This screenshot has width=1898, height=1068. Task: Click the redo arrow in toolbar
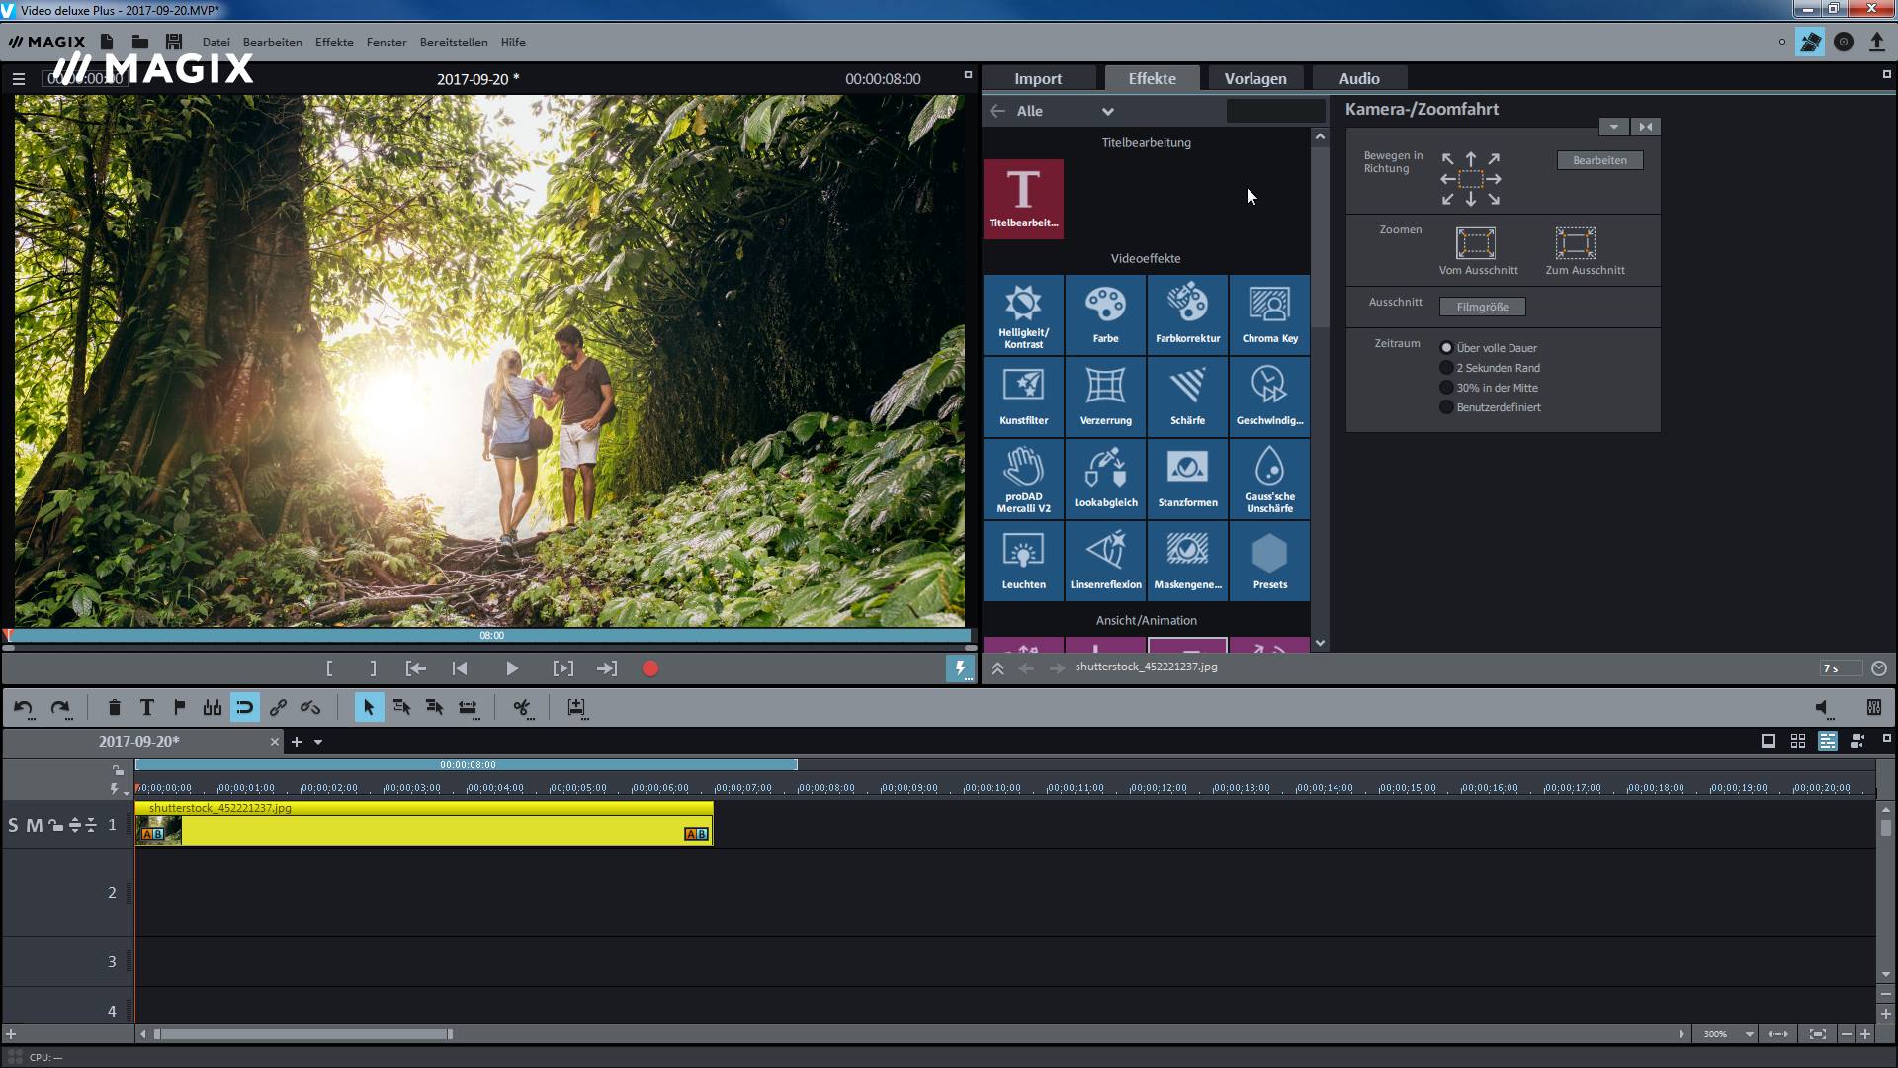60,708
